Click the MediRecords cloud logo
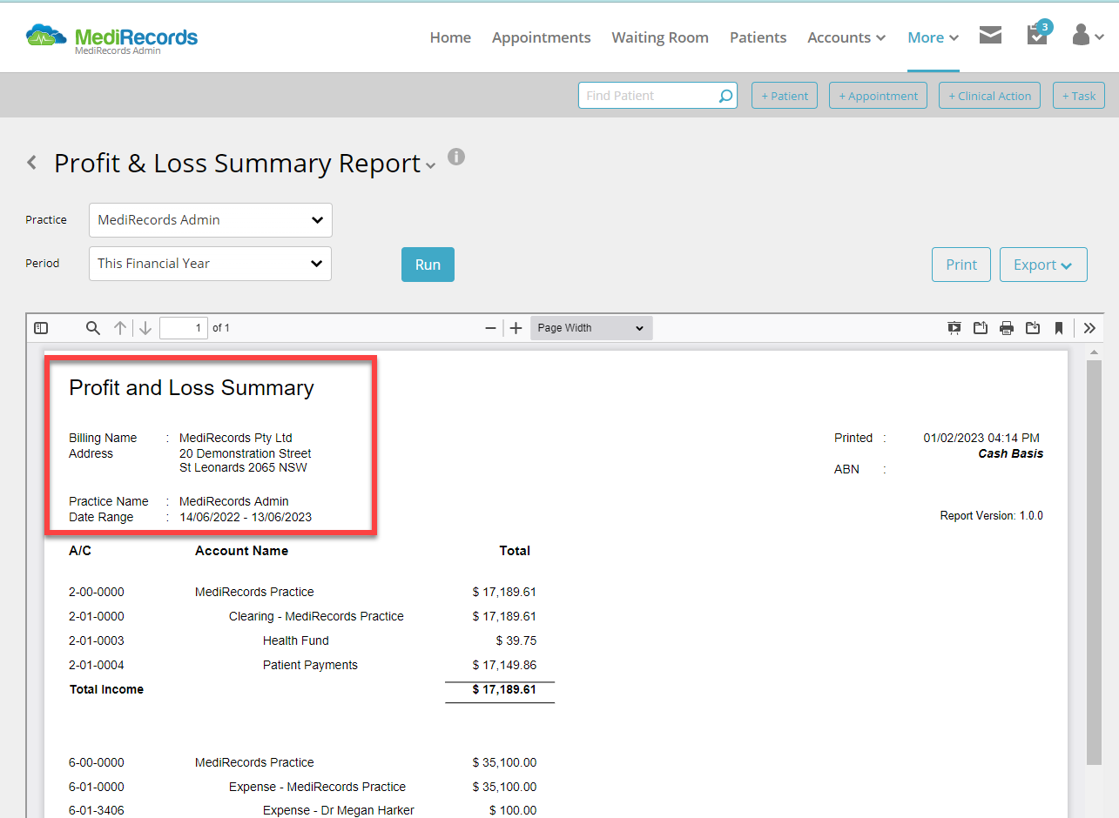The height and width of the screenshot is (818, 1119). (x=111, y=37)
